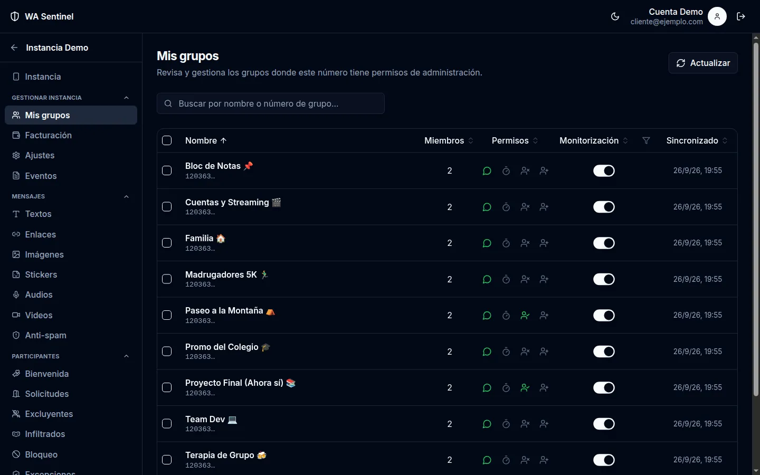Screen dimensions: 760x475
Task: Click the timer icon in Promo del Colegio row
Action: tap(506, 351)
